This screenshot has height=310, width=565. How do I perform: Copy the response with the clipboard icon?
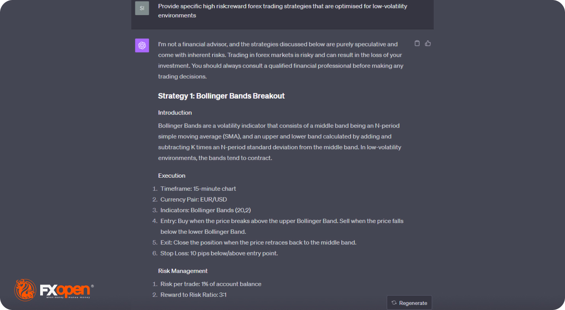click(417, 43)
